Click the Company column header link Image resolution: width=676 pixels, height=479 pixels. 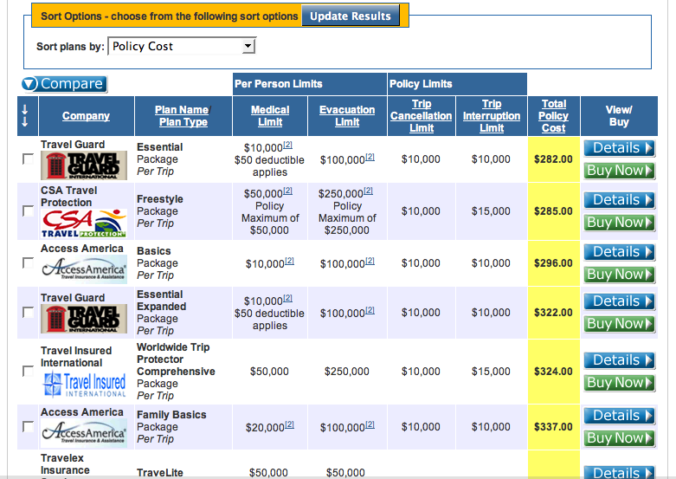[86, 116]
